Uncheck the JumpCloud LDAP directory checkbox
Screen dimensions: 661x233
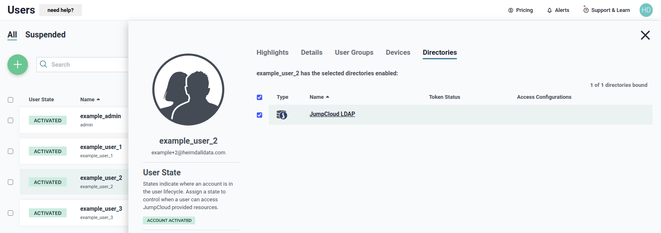pos(259,115)
